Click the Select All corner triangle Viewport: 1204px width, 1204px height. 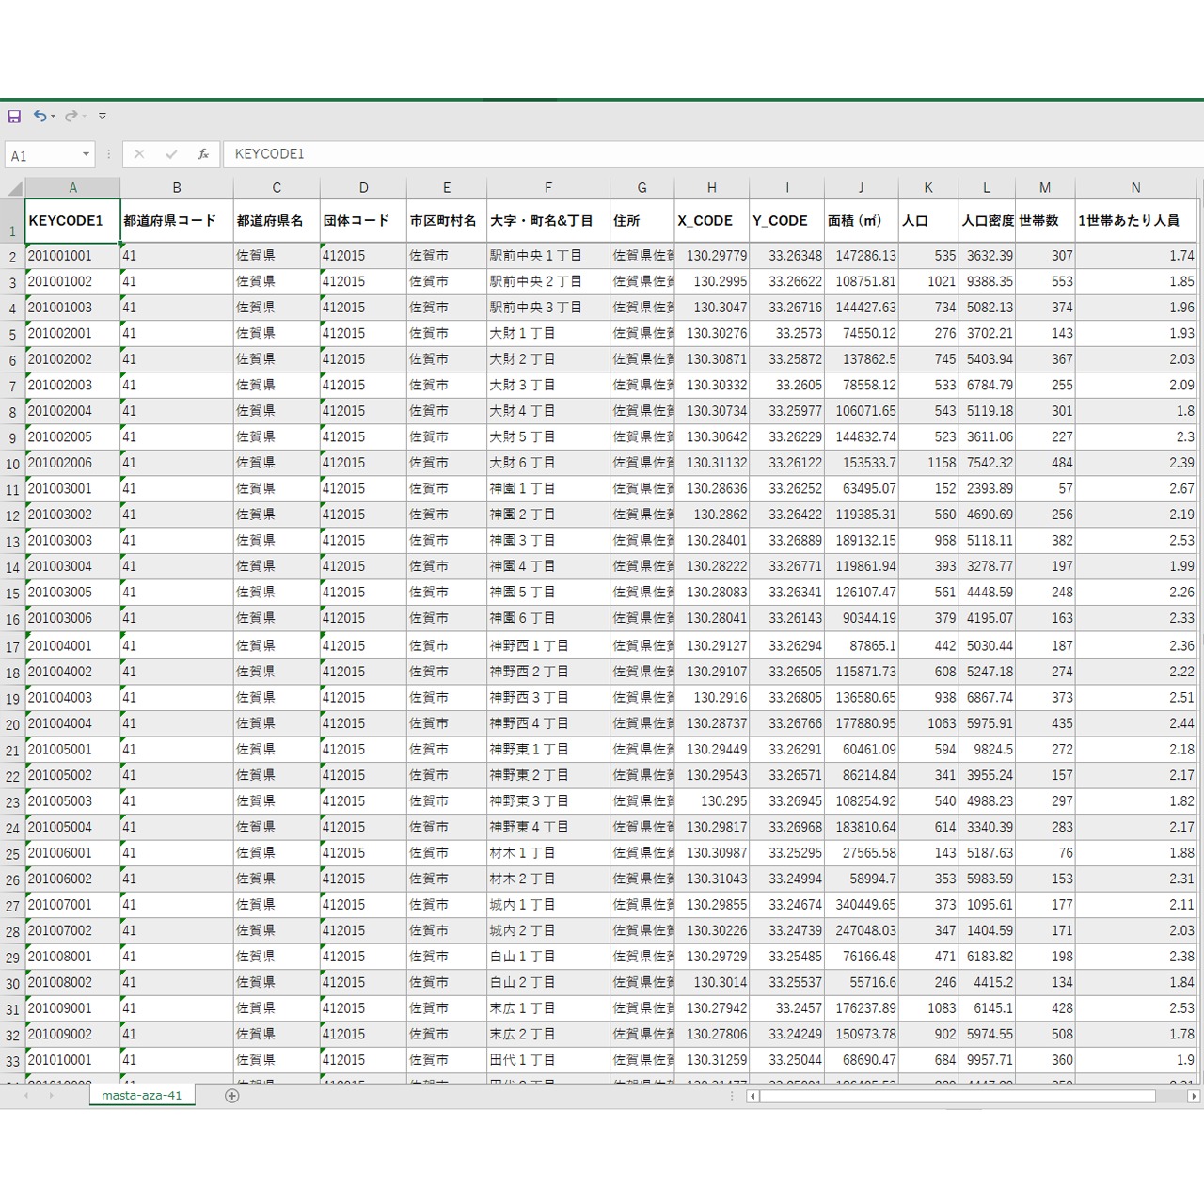pyautogui.click(x=13, y=188)
